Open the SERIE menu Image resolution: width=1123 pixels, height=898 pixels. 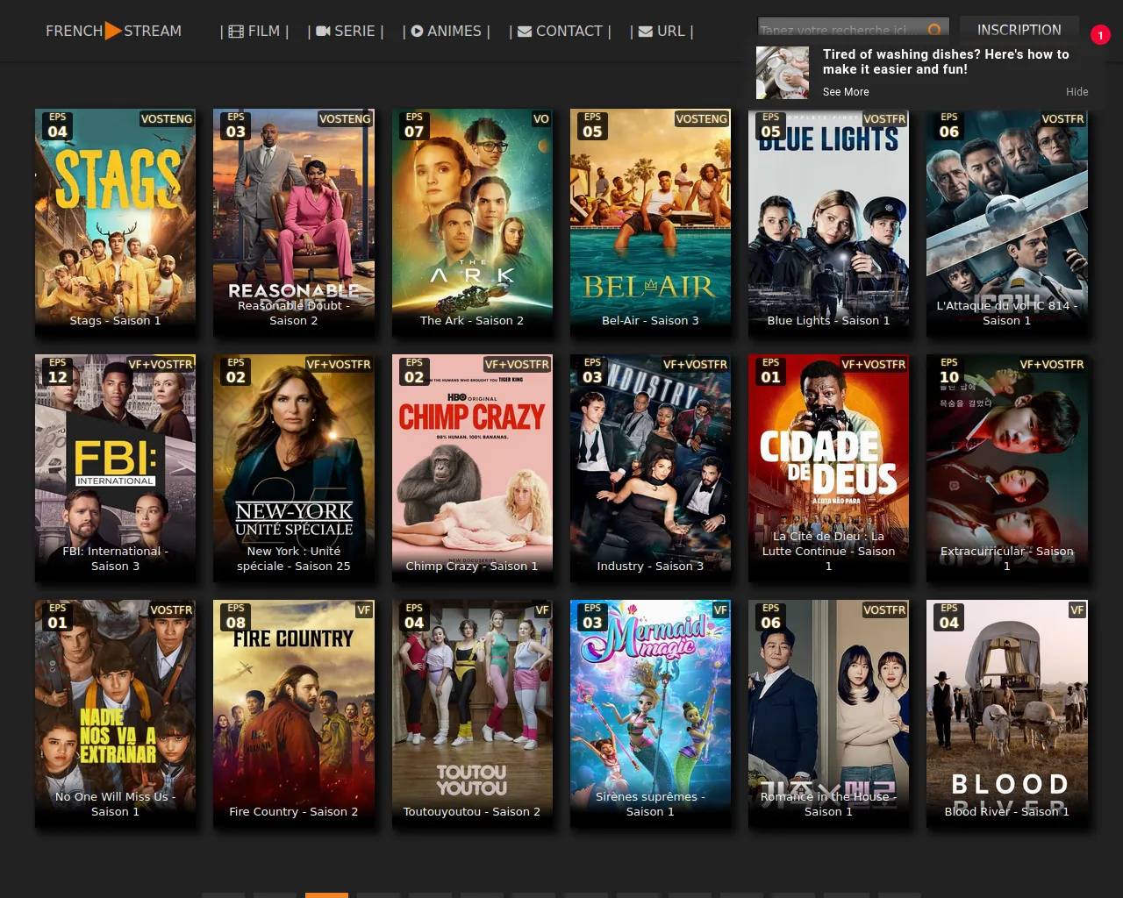[346, 31]
